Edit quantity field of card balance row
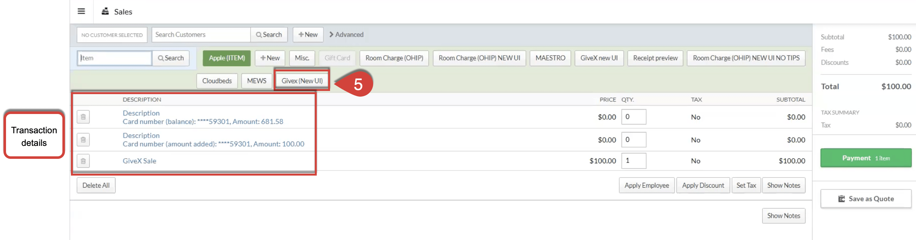 [634, 117]
